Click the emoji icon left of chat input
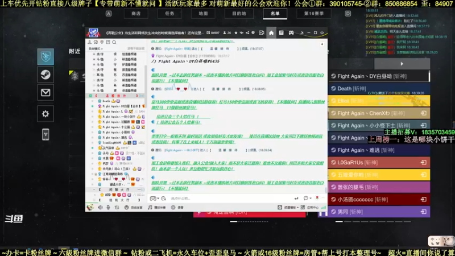This screenshot has height=256, width=455. tap(164, 199)
